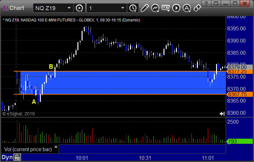254x162 pixels.
Task: Select the 8367.75 orange price label
Action: 239,94
